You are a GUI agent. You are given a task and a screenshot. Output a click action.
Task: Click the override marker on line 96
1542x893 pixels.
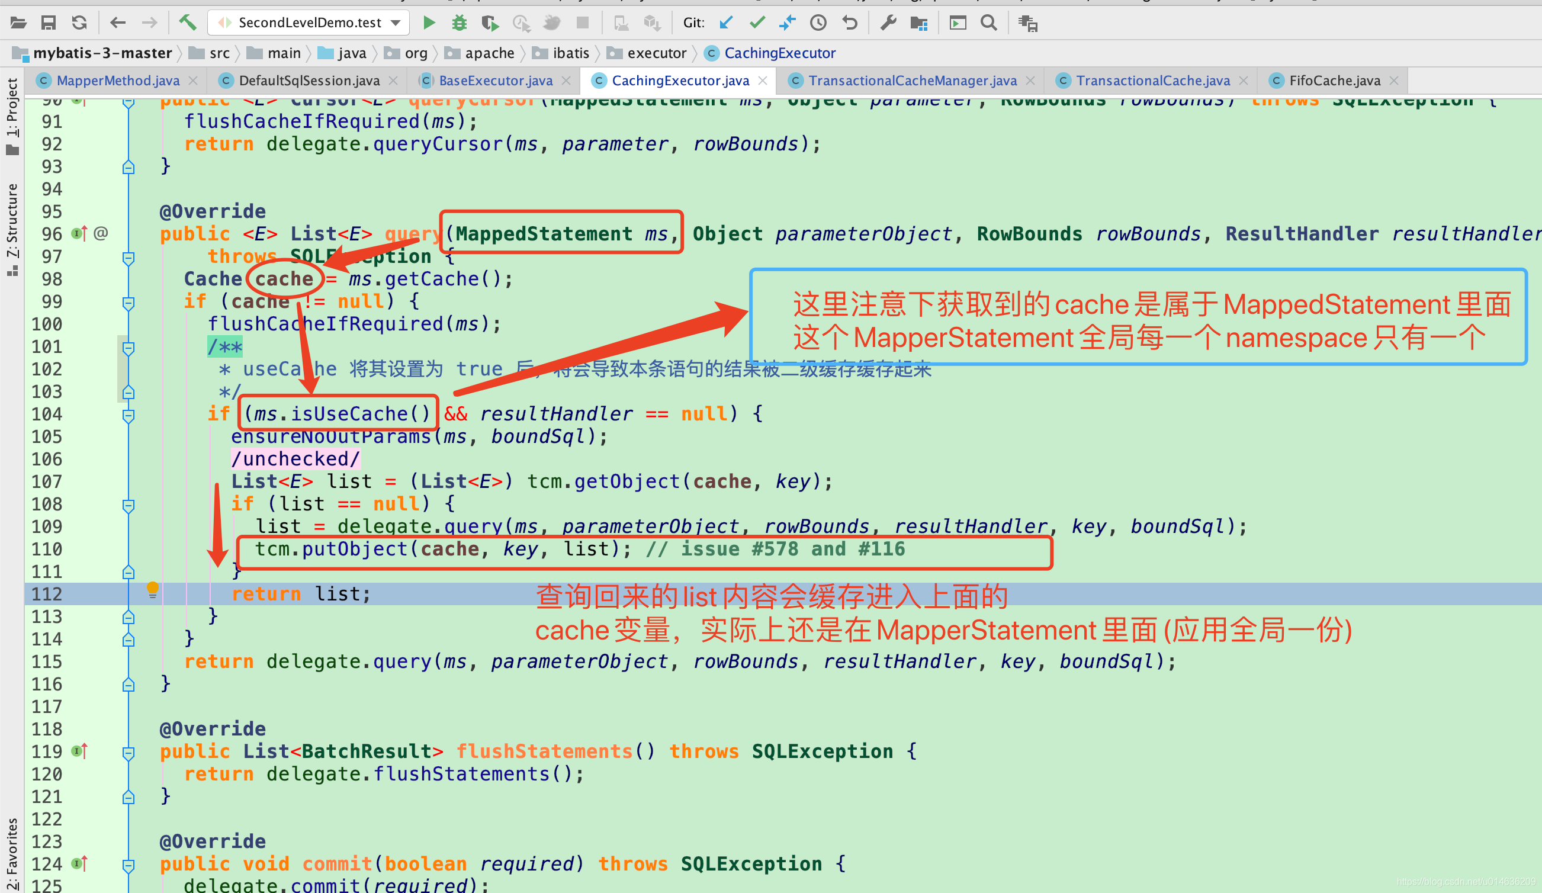point(79,233)
